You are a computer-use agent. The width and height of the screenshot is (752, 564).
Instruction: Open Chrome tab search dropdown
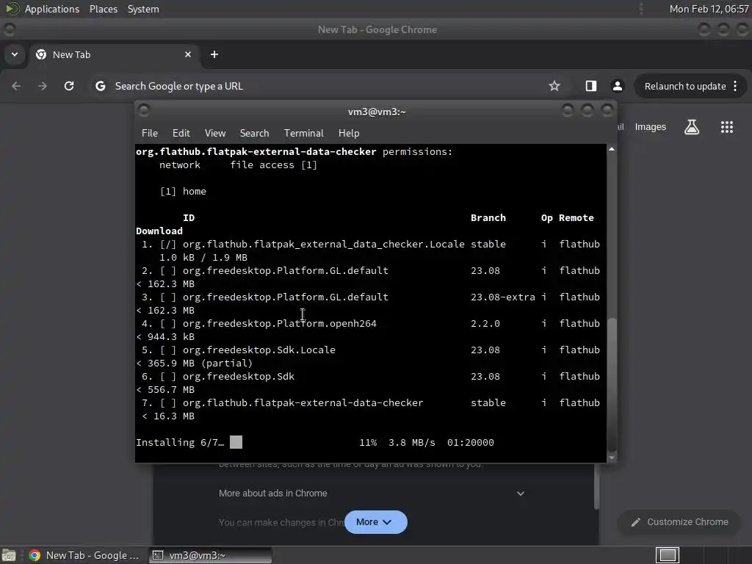click(x=15, y=54)
